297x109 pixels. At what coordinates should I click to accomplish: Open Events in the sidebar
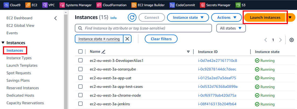12,33
